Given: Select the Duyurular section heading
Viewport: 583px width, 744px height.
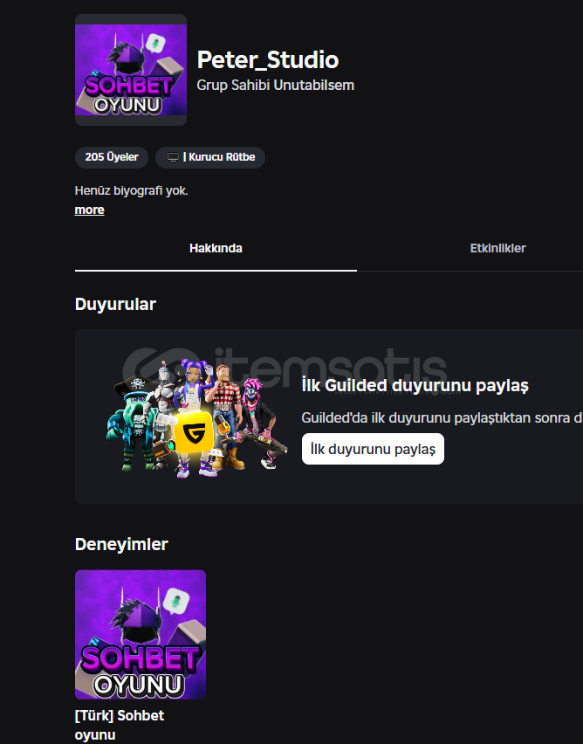Looking at the screenshot, I should click(115, 304).
